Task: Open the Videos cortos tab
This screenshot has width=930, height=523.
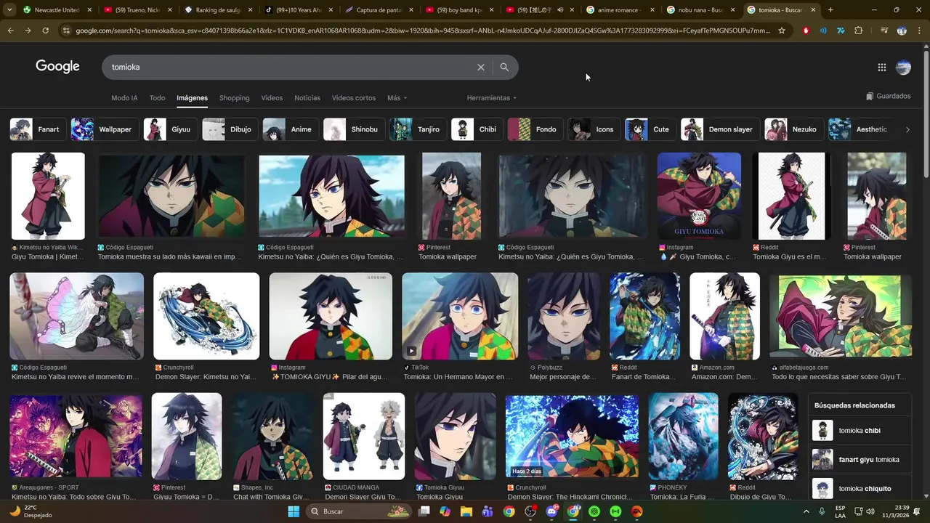Action: click(x=354, y=98)
